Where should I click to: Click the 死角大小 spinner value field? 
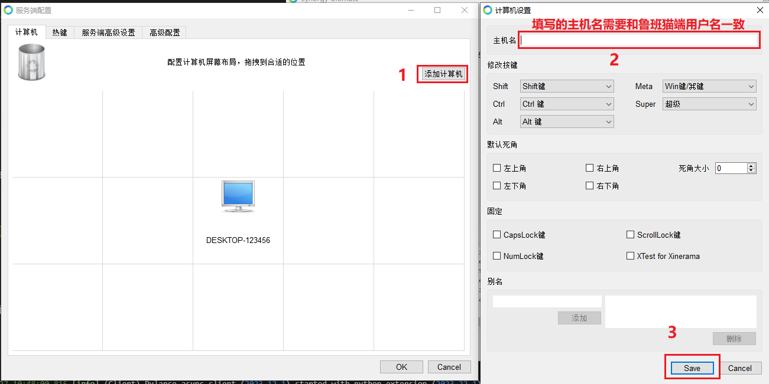coord(731,168)
